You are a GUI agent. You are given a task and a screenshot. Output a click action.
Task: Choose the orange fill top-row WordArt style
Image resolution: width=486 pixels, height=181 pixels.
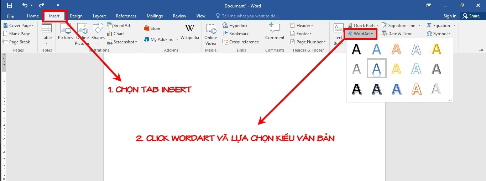click(396, 49)
